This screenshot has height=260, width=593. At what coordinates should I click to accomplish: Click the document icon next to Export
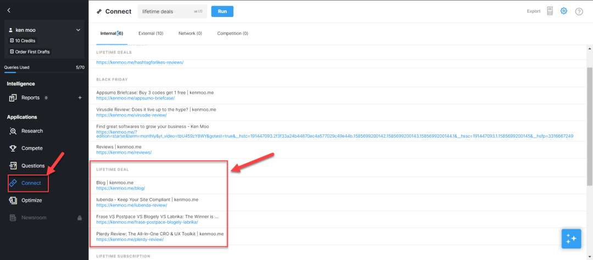click(550, 12)
